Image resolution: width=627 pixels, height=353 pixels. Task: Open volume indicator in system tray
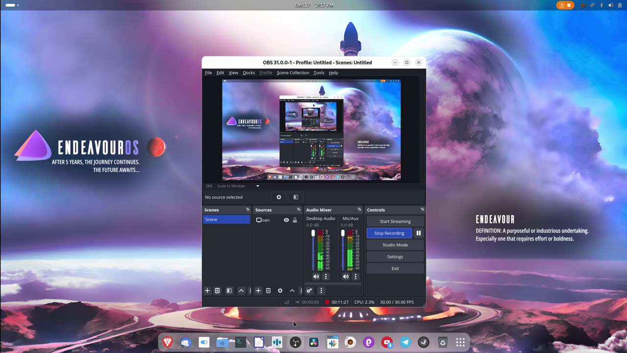pos(611,5)
